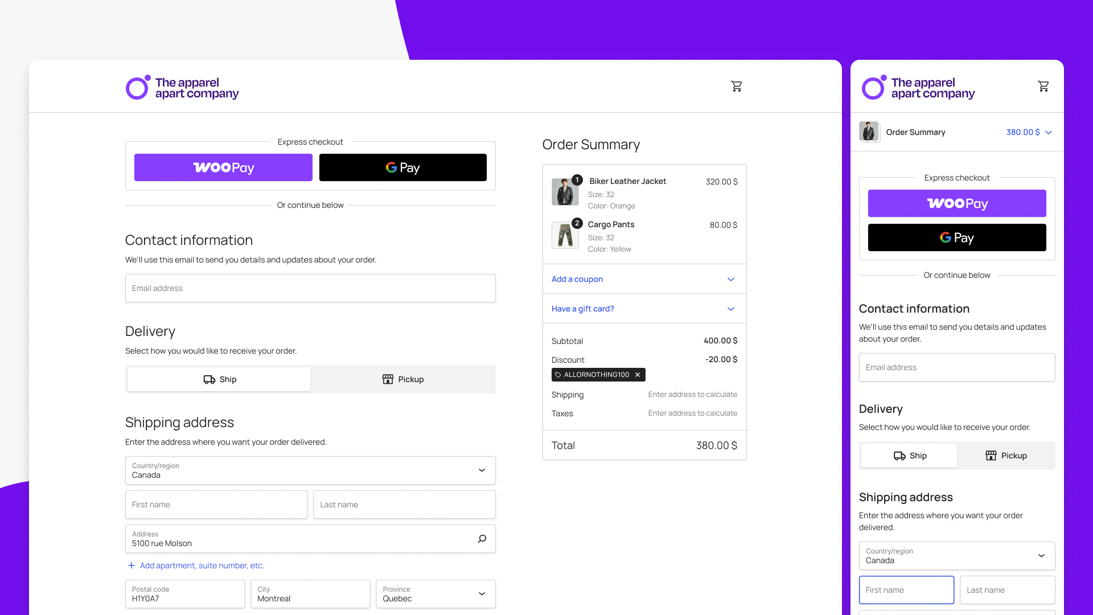Click the Cargo Pants product name
The height and width of the screenshot is (615, 1093).
point(611,224)
